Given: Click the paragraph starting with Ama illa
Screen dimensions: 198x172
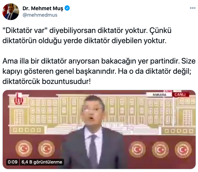Looking at the screenshot, I should click(99, 71).
